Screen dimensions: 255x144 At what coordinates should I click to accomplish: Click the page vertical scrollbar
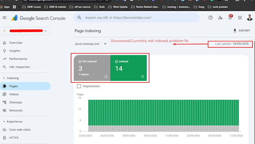(x=254, y=91)
